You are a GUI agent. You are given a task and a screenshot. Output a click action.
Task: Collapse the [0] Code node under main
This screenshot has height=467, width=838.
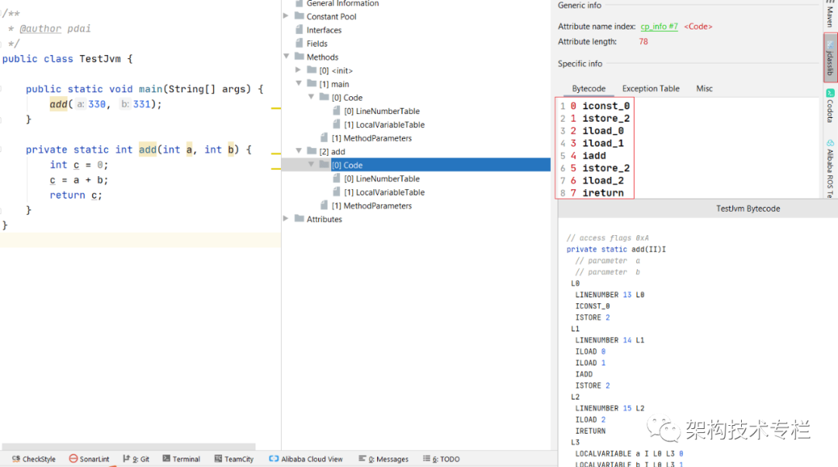[311, 97]
